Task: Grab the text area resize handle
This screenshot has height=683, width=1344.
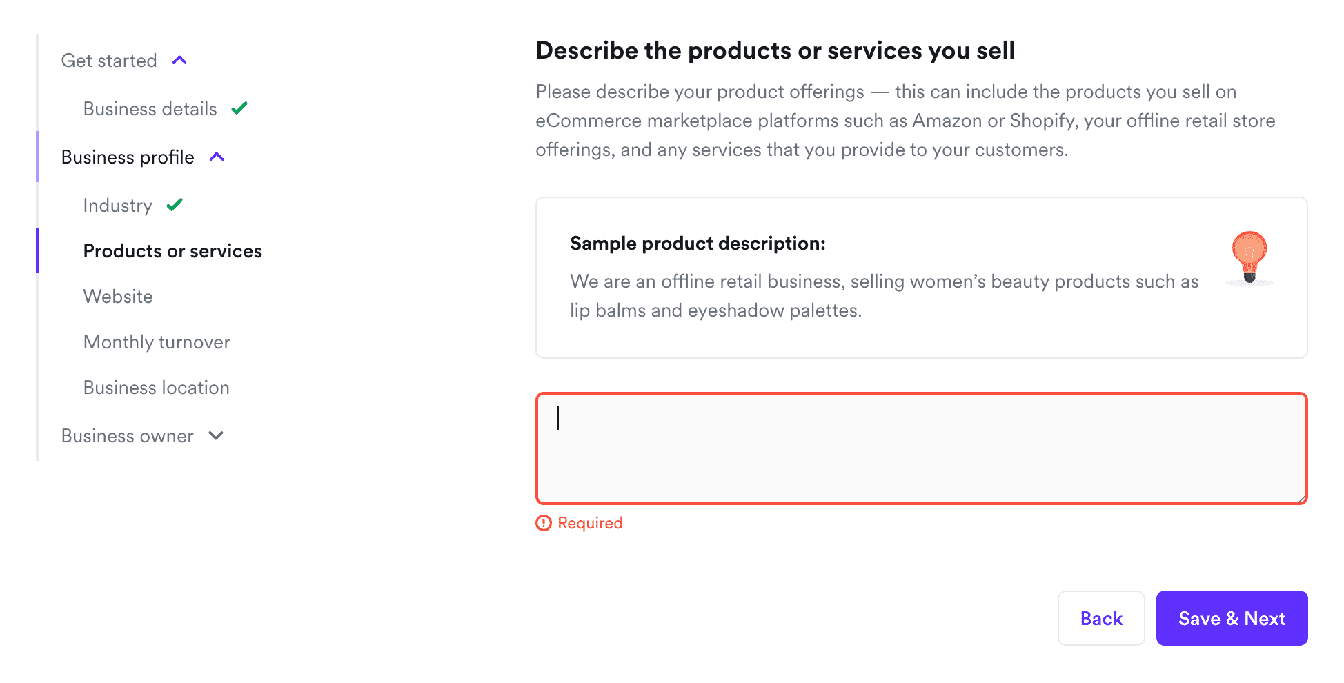Action: click(1301, 498)
